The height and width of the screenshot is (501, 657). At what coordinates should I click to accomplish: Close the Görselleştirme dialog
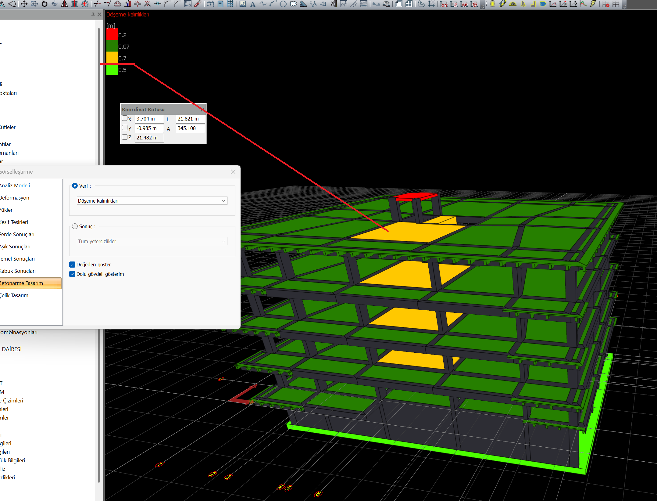pos(233,172)
